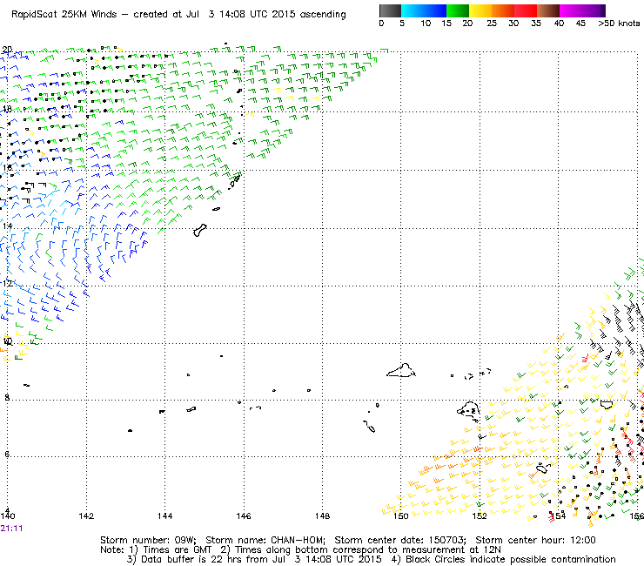Click the longitude label 150
This screenshot has height=566, width=644.
401,515
